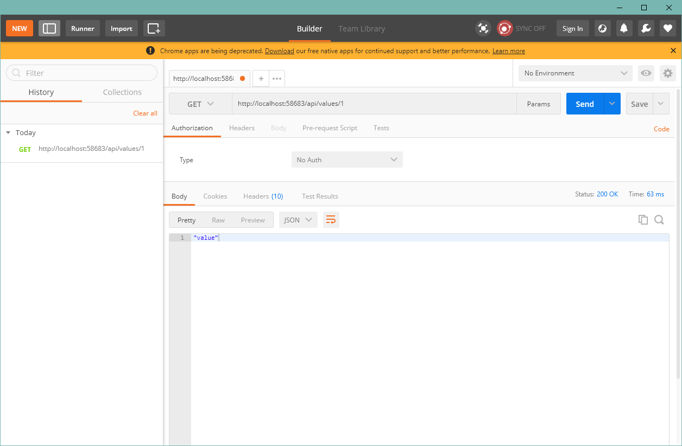Open new window icon button
The height and width of the screenshot is (446, 682).
pyautogui.click(x=154, y=28)
